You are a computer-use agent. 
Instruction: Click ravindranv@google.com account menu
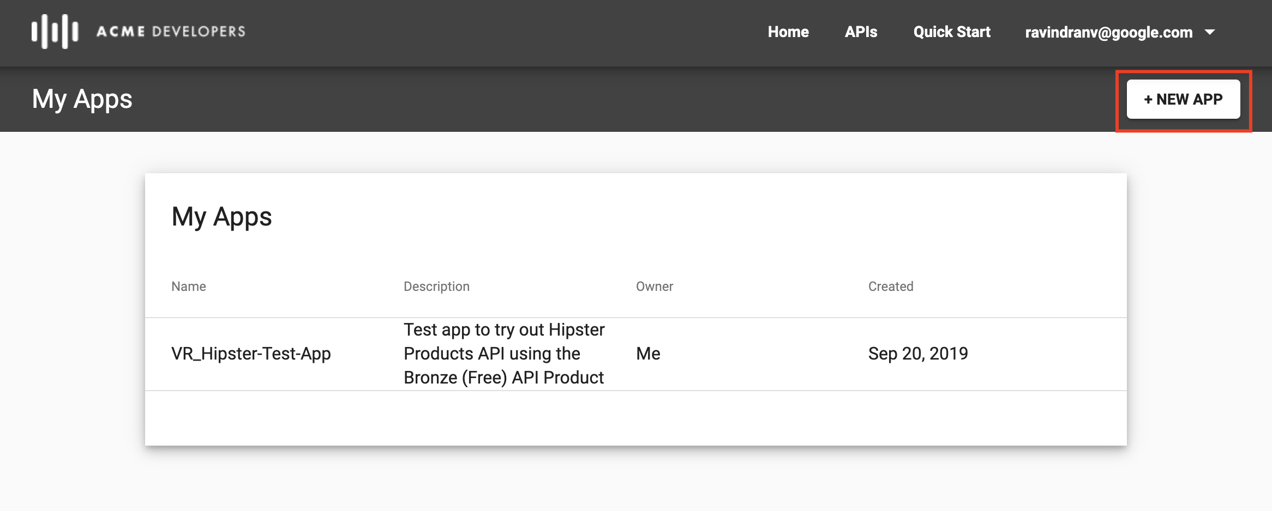point(1109,33)
